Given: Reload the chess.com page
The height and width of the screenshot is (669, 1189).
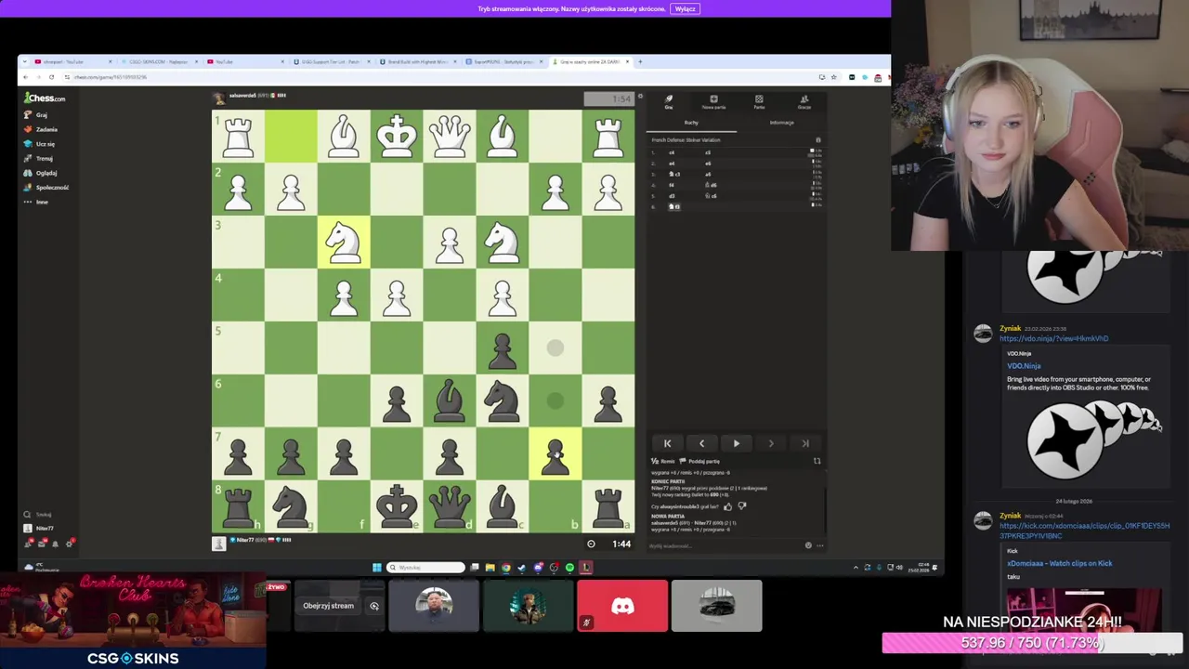Looking at the screenshot, I should (x=51, y=77).
